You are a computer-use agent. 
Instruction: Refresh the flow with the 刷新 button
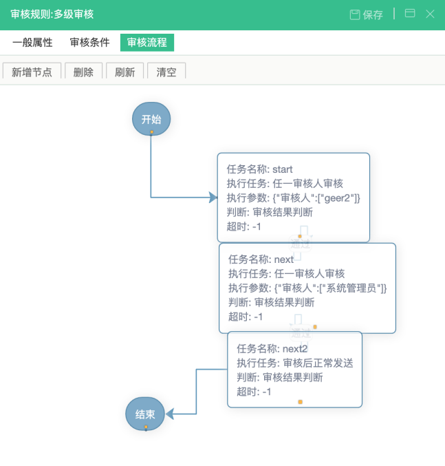tap(125, 72)
